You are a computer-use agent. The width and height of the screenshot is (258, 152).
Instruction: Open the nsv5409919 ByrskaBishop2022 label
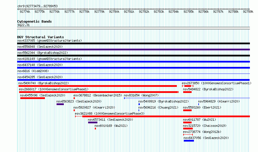163,101
